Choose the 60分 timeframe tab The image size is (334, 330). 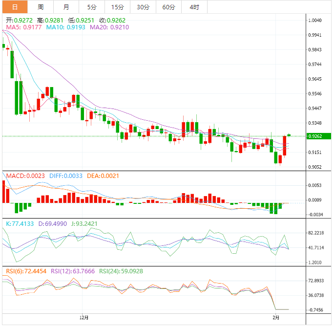pos(168,7)
